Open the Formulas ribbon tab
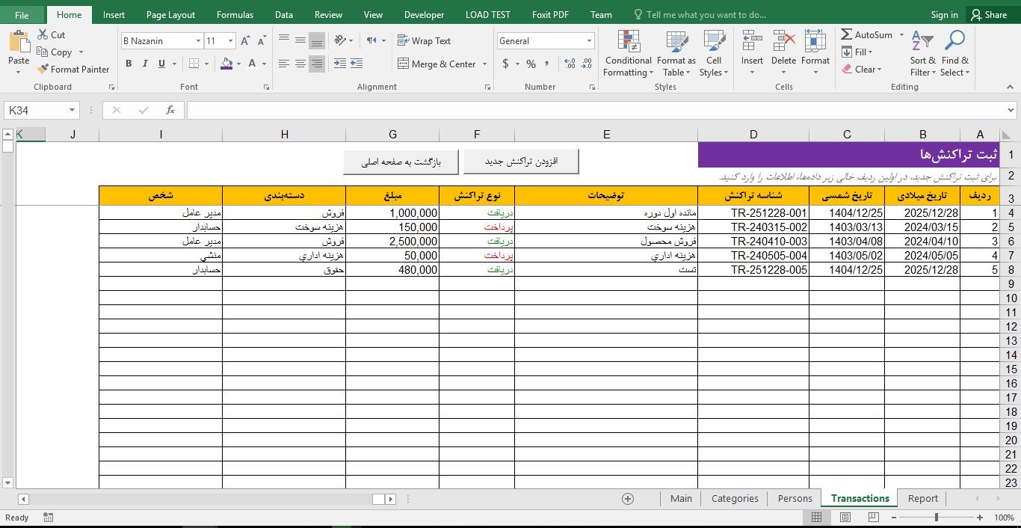The height and width of the screenshot is (528, 1021). (x=235, y=14)
